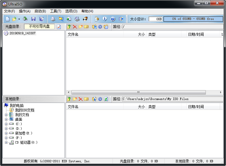The height and width of the screenshot is (166, 226).
Task: Click the scroll right arrow of the upper file list
Action: (221, 92)
